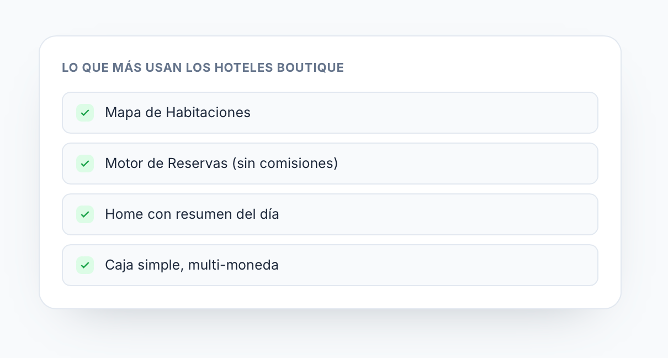Image resolution: width=668 pixels, height=358 pixels.
Task: Open the "Motor de Reservas (sin comisiones)" item label
Action: (221, 164)
